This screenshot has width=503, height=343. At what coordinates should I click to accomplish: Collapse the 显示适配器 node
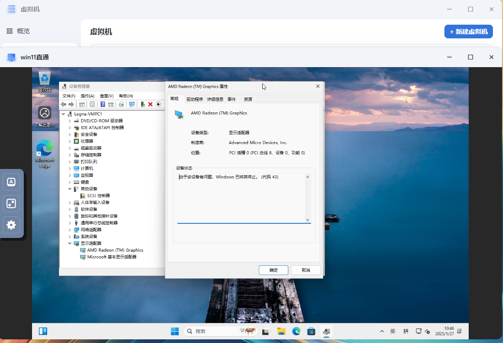[x=70, y=243]
